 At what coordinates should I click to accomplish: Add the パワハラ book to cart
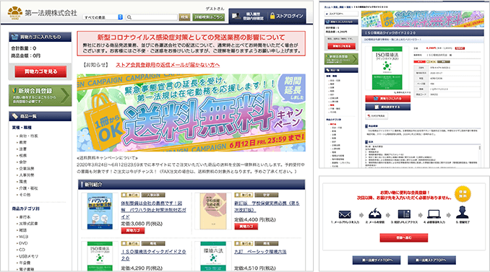click(133, 230)
